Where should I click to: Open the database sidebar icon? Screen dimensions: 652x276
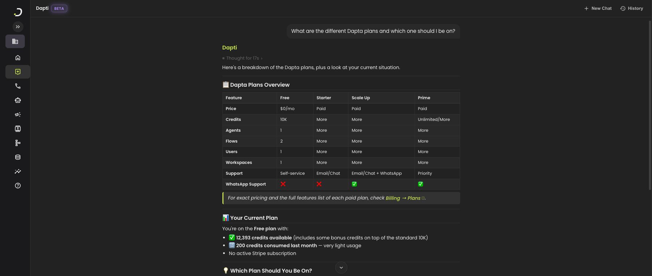click(x=18, y=157)
